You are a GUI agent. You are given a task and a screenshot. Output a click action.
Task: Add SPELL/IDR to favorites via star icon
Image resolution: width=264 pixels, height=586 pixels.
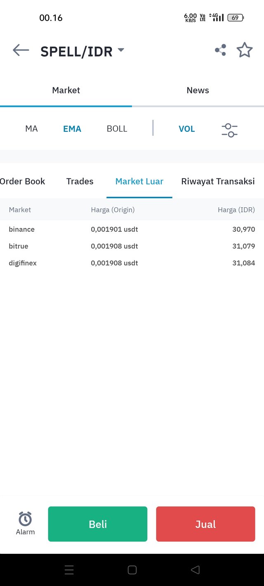coord(245,50)
